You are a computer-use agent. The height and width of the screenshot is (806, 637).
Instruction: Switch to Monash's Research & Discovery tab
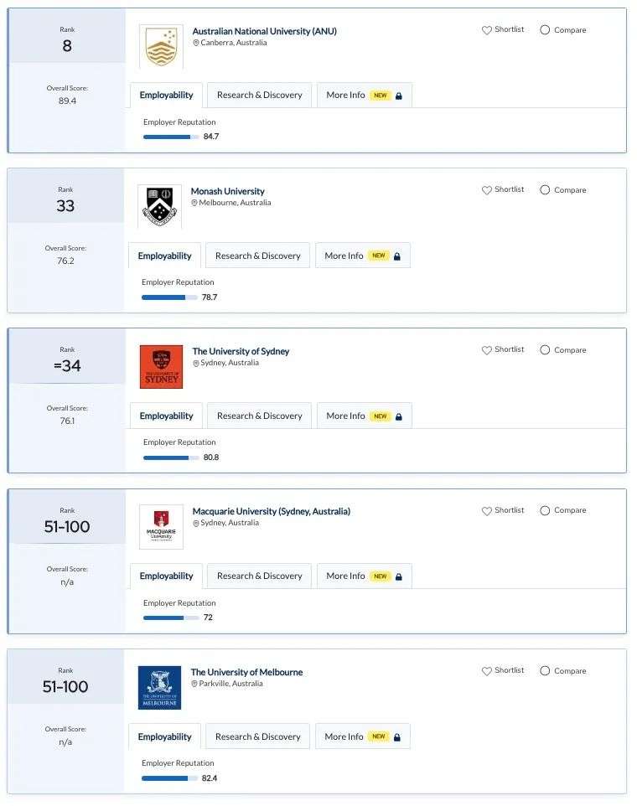[257, 256]
